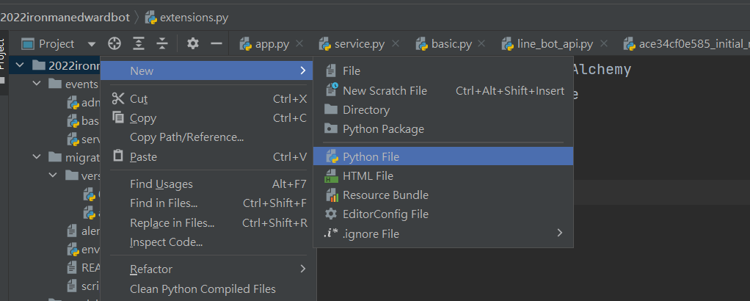The height and width of the screenshot is (301, 750).
Task: Close the service.py editor tab
Action: coord(396,44)
